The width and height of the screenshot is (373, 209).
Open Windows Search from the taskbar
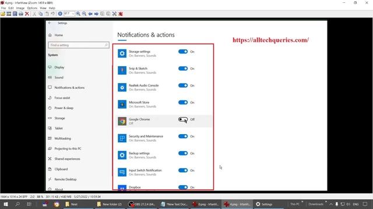pyautogui.click(x=17, y=204)
